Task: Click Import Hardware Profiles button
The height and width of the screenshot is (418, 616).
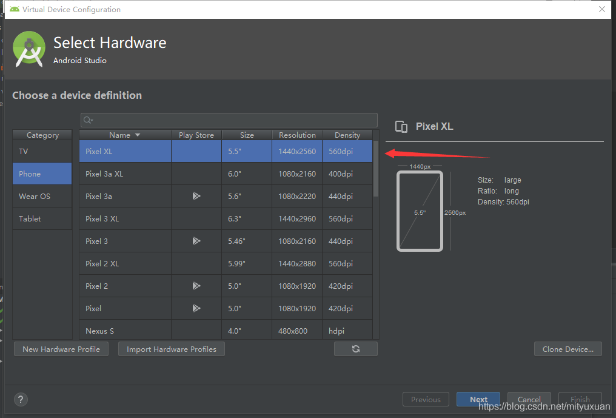Action: (172, 349)
